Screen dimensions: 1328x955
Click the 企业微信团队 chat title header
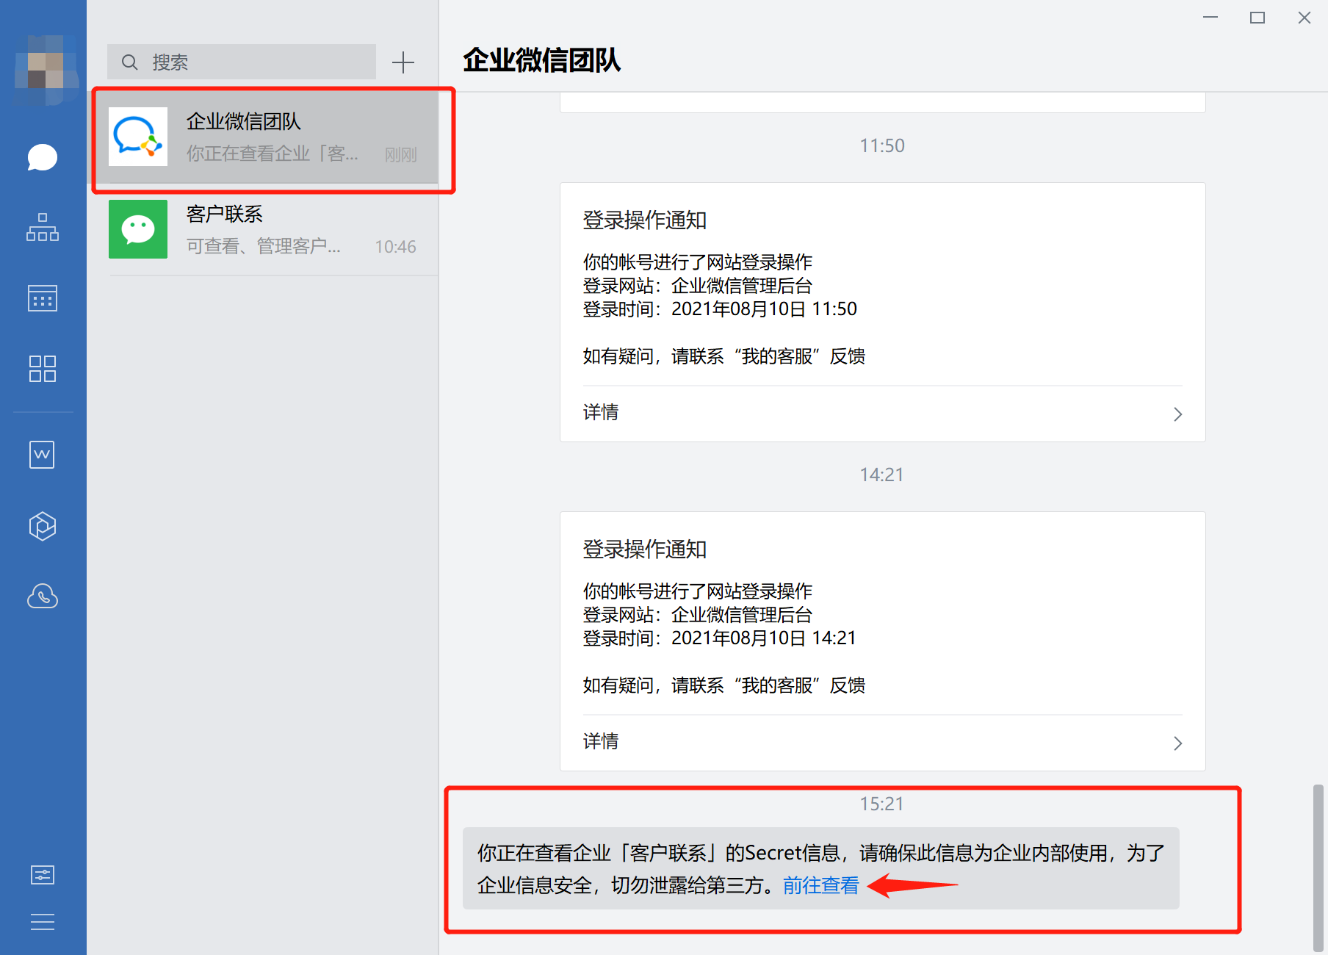point(542,60)
